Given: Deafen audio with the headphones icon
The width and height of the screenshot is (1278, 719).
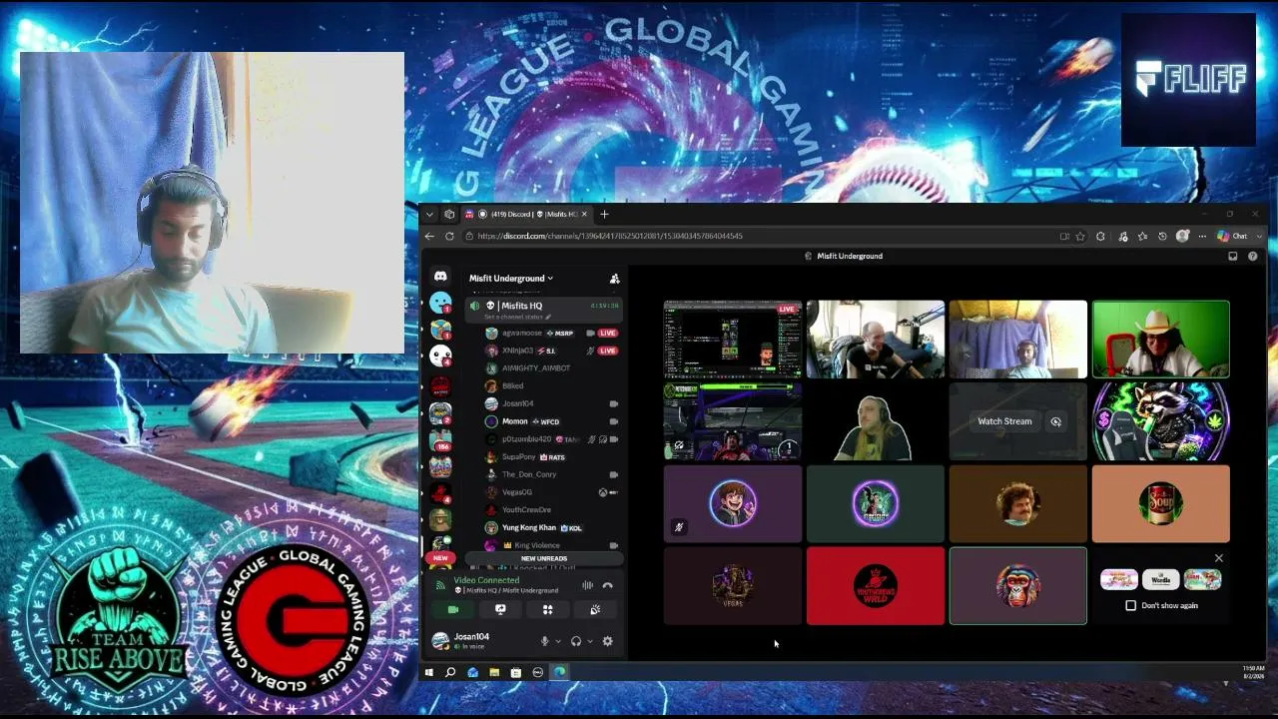Looking at the screenshot, I should coord(575,641).
